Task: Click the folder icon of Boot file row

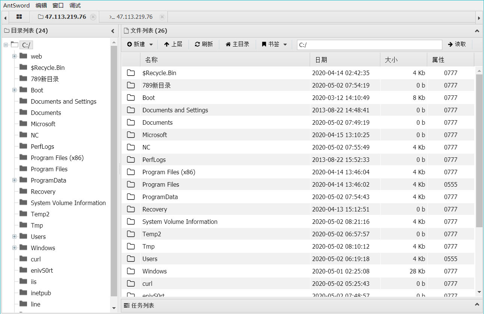Action: pyautogui.click(x=131, y=98)
